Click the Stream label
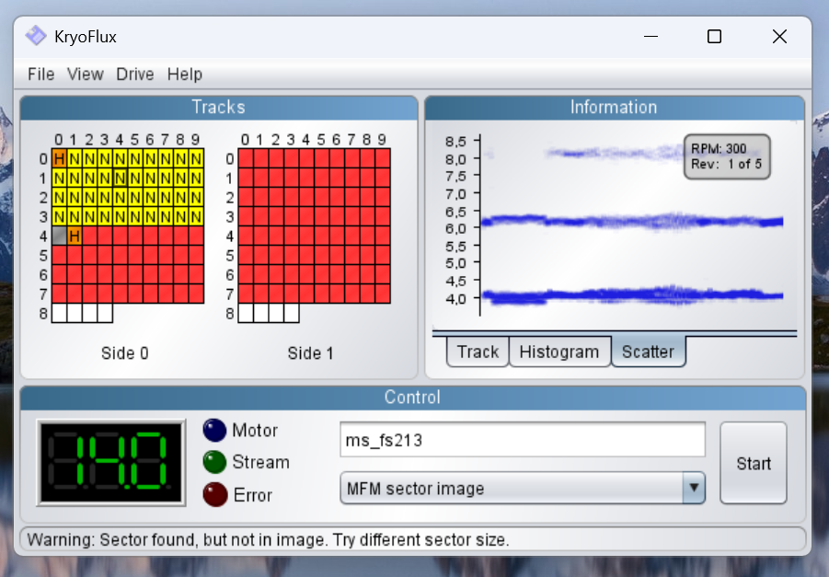 pos(260,462)
